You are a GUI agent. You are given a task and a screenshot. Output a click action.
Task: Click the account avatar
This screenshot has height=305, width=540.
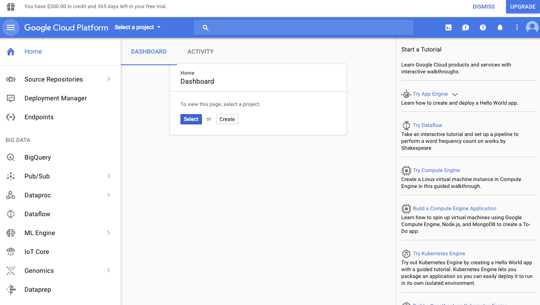click(532, 27)
